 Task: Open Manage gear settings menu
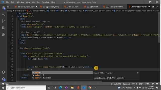[x=3, y=79]
